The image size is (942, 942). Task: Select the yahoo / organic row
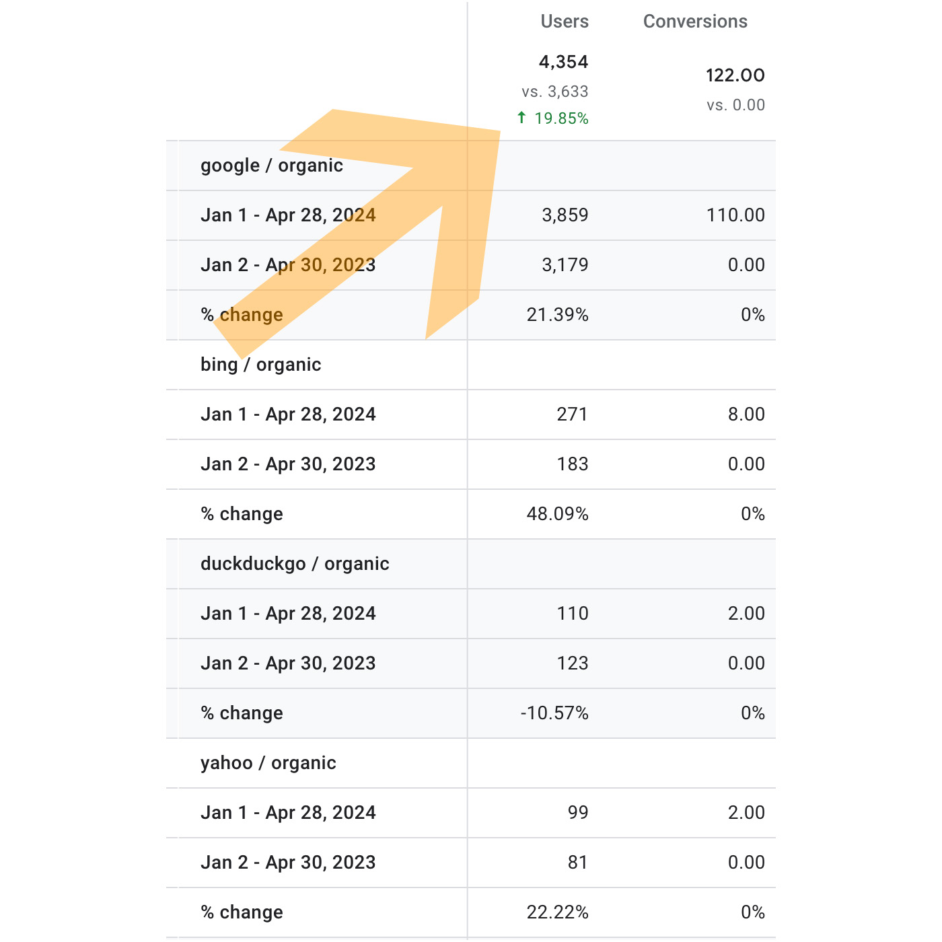click(x=268, y=763)
